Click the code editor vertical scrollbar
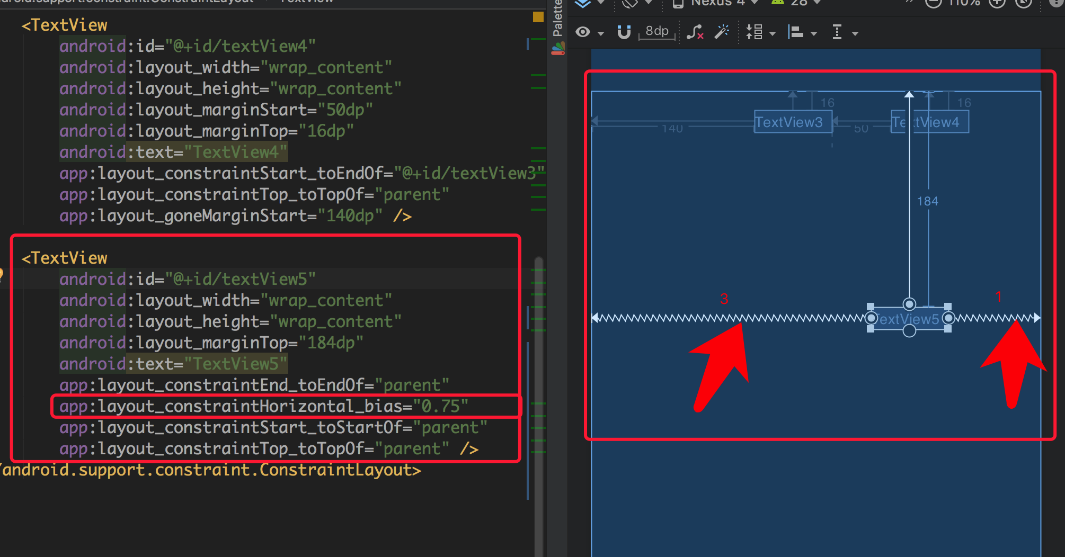This screenshot has width=1065, height=557. pyautogui.click(x=539, y=407)
